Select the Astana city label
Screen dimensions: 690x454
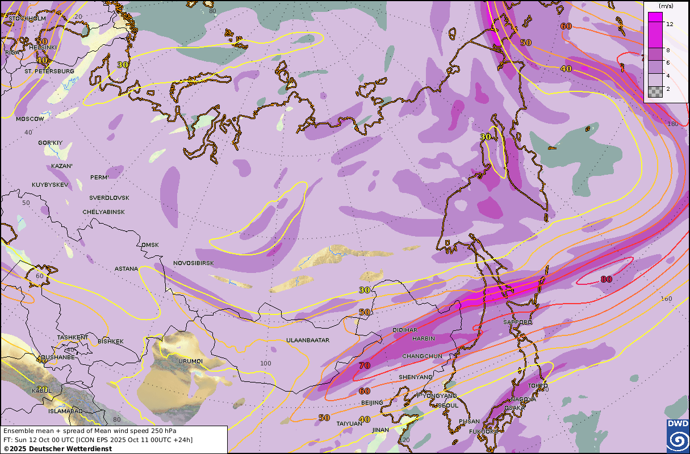coord(126,268)
